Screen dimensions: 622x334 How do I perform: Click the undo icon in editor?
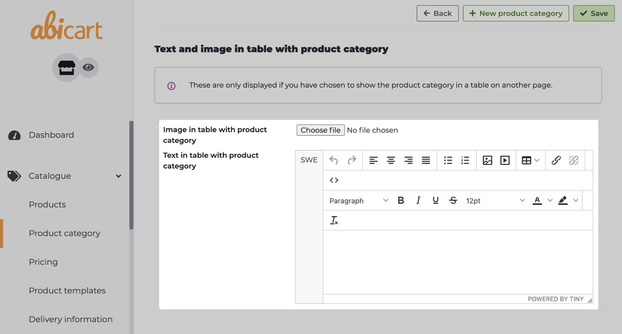[333, 160]
